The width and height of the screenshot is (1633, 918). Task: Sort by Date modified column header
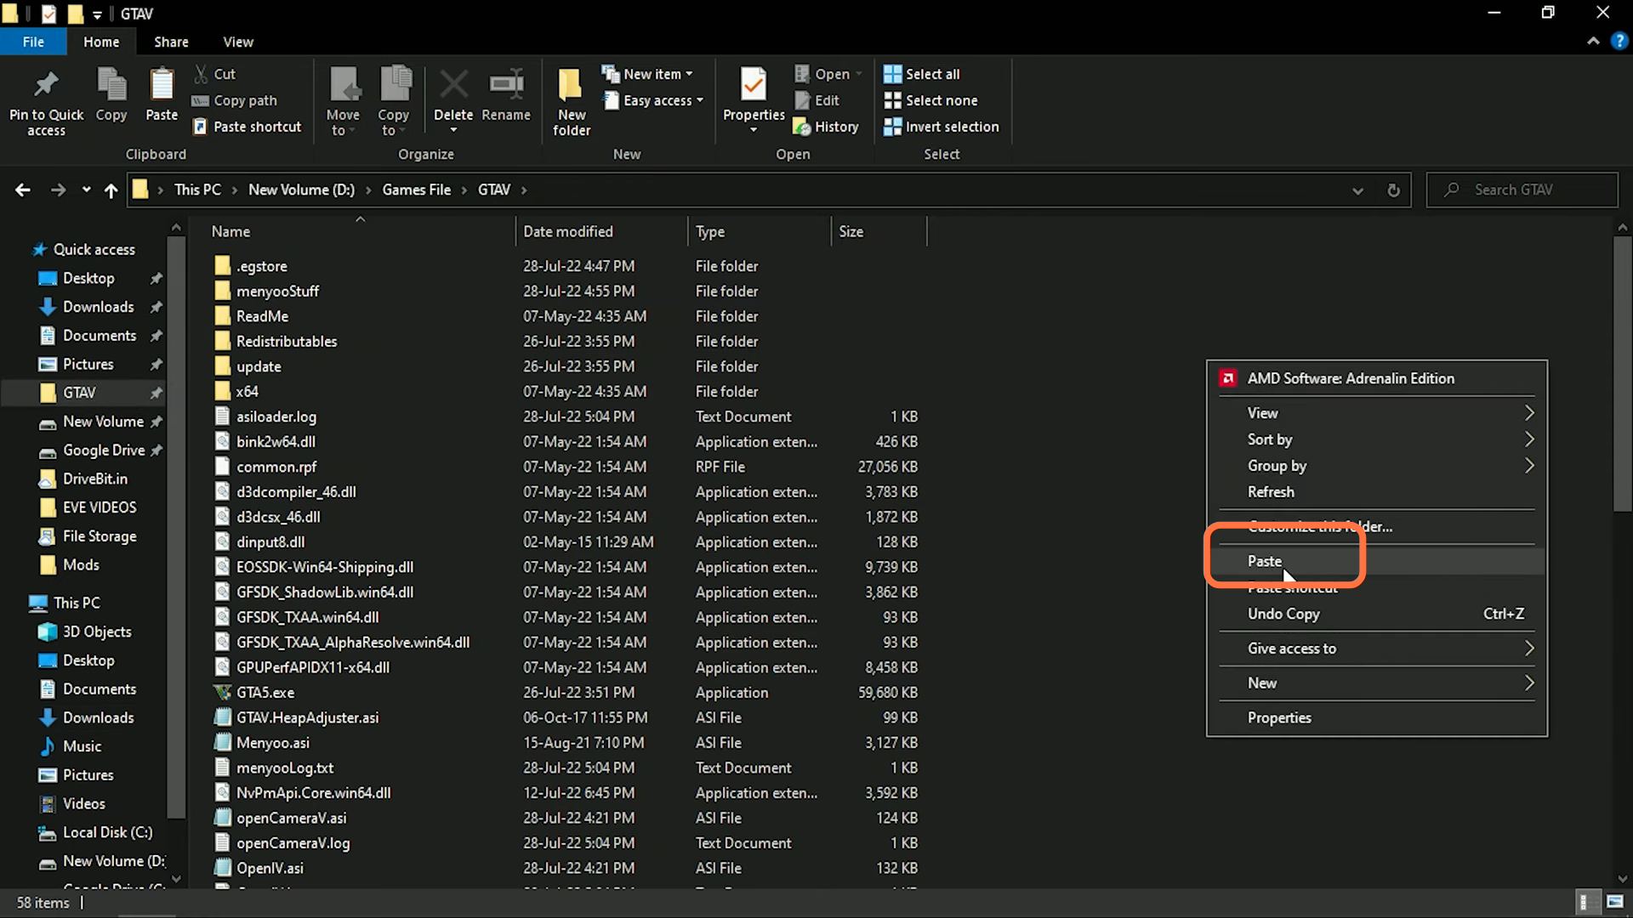click(x=601, y=231)
